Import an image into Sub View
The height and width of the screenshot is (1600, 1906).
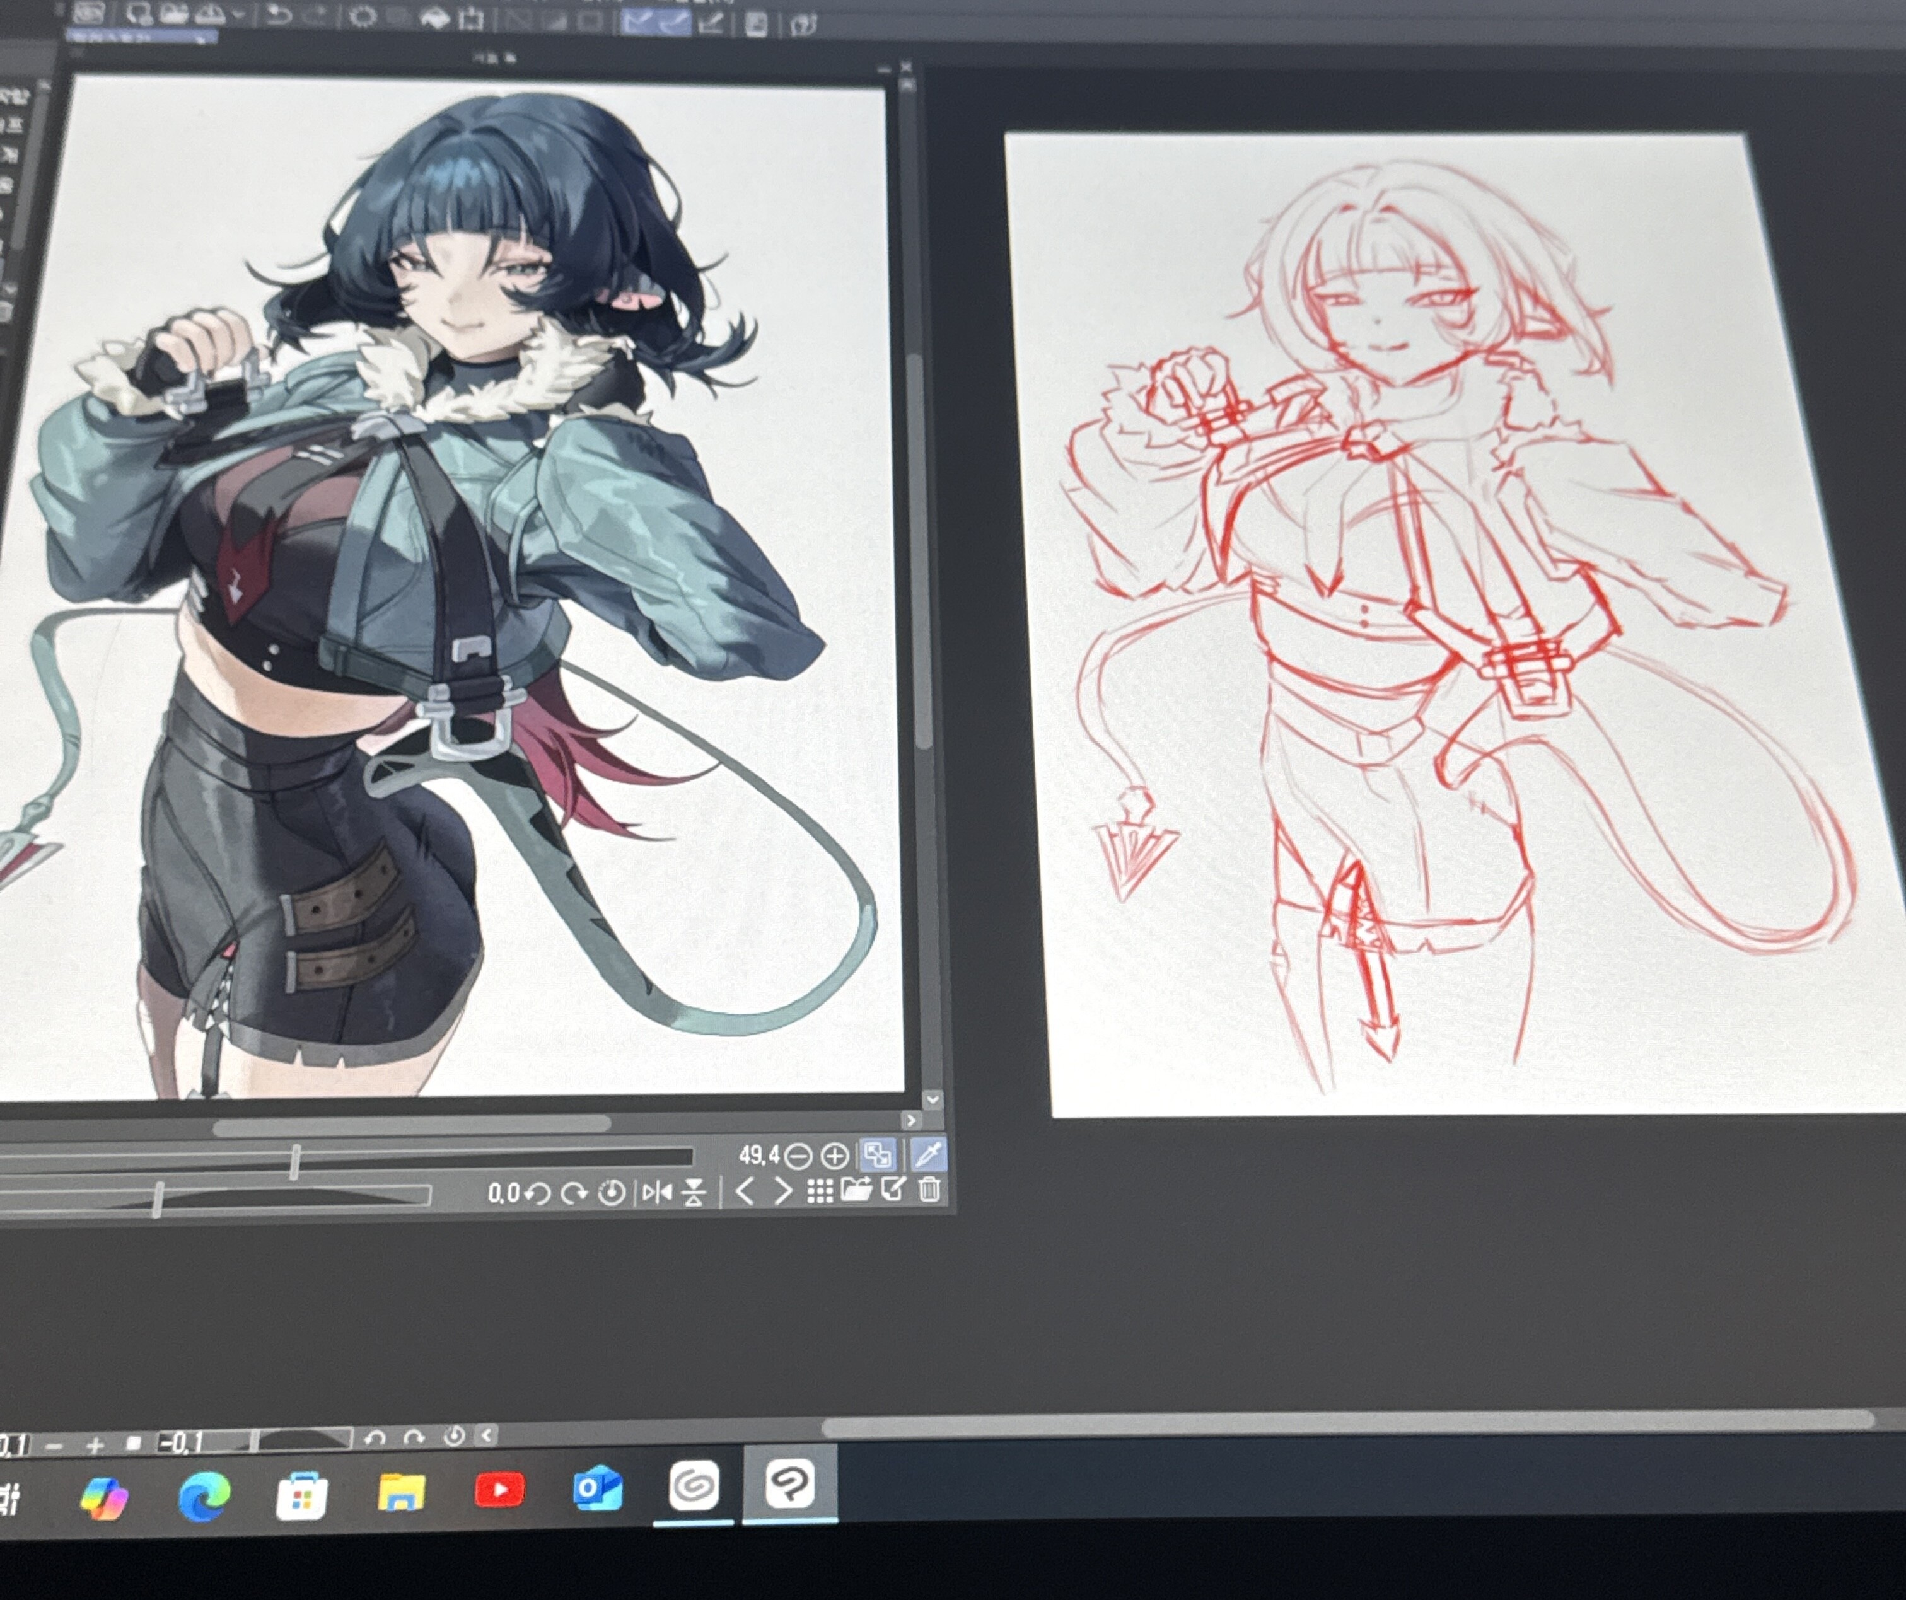[856, 1190]
